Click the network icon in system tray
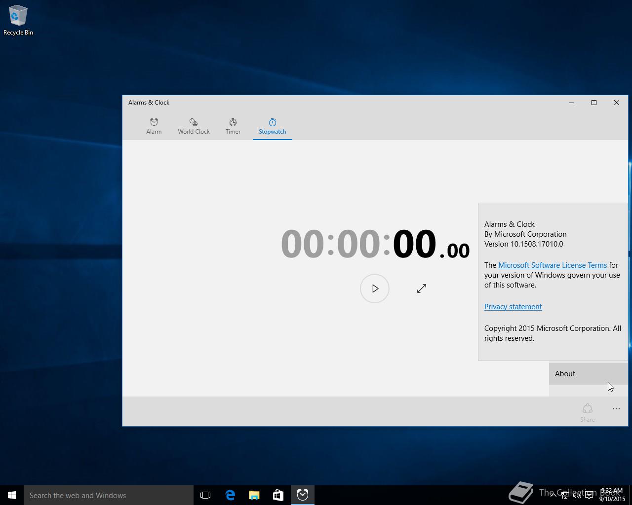 pyautogui.click(x=565, y=495)
